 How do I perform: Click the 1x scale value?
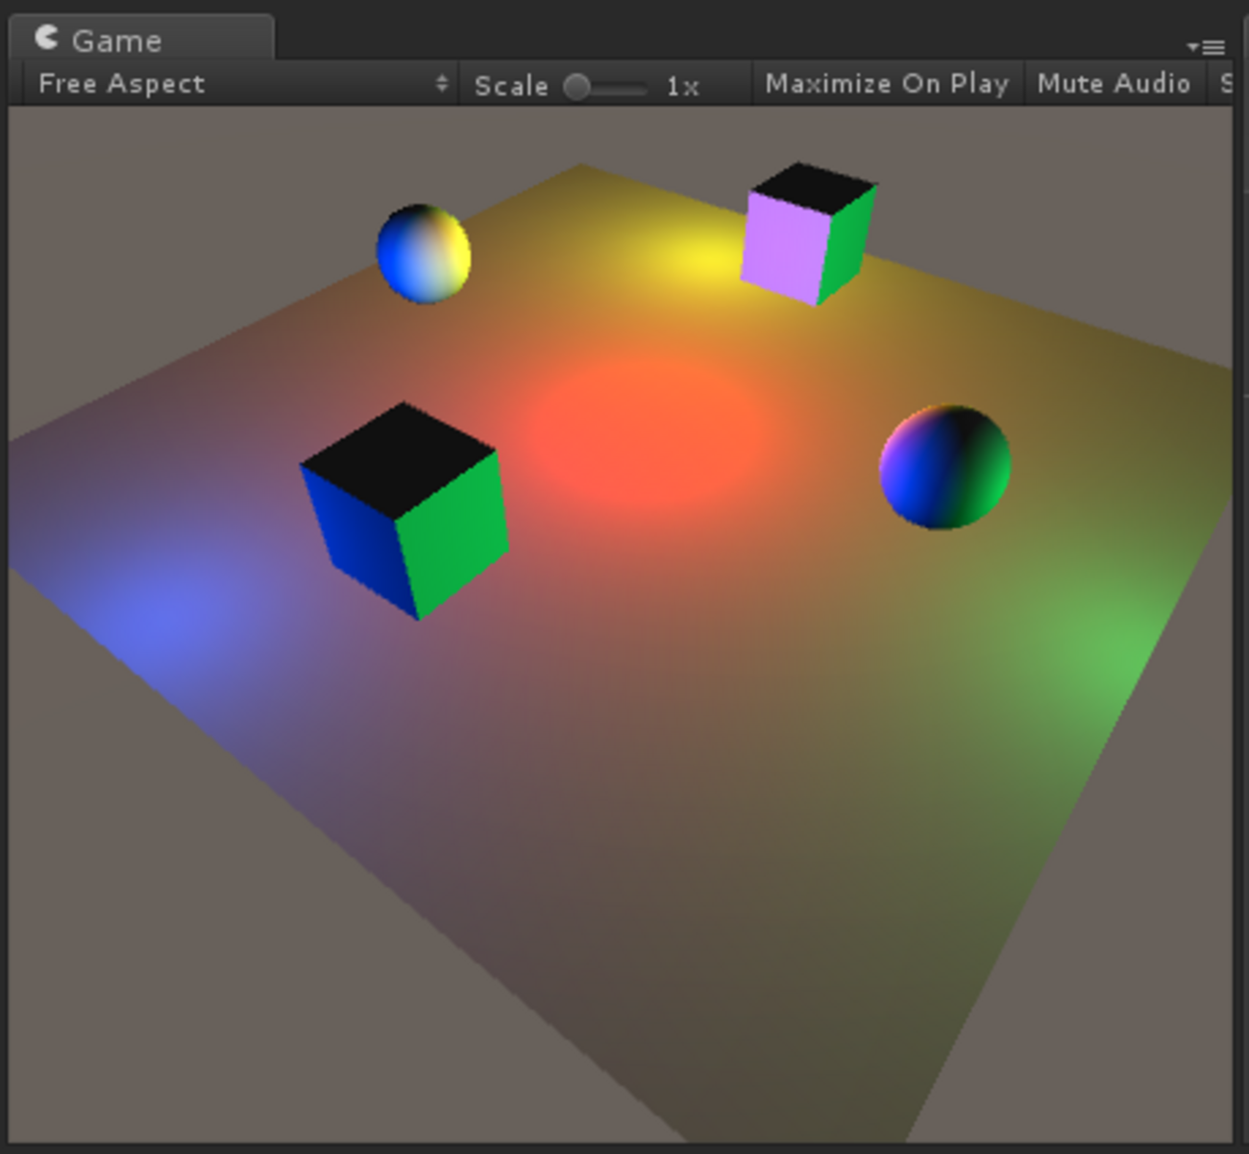tap(682, 86)
